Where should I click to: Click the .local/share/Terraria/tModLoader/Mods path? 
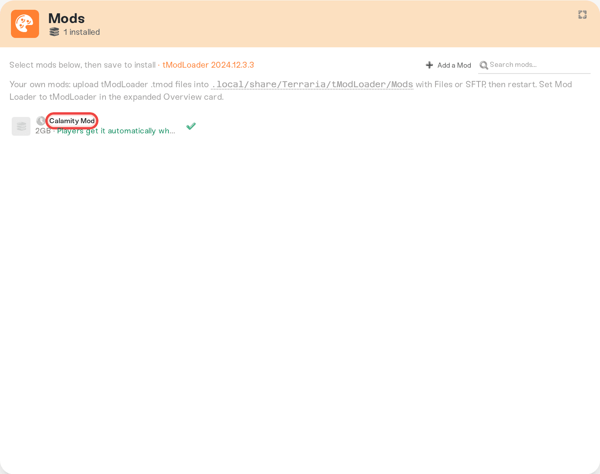pos(312,84)
